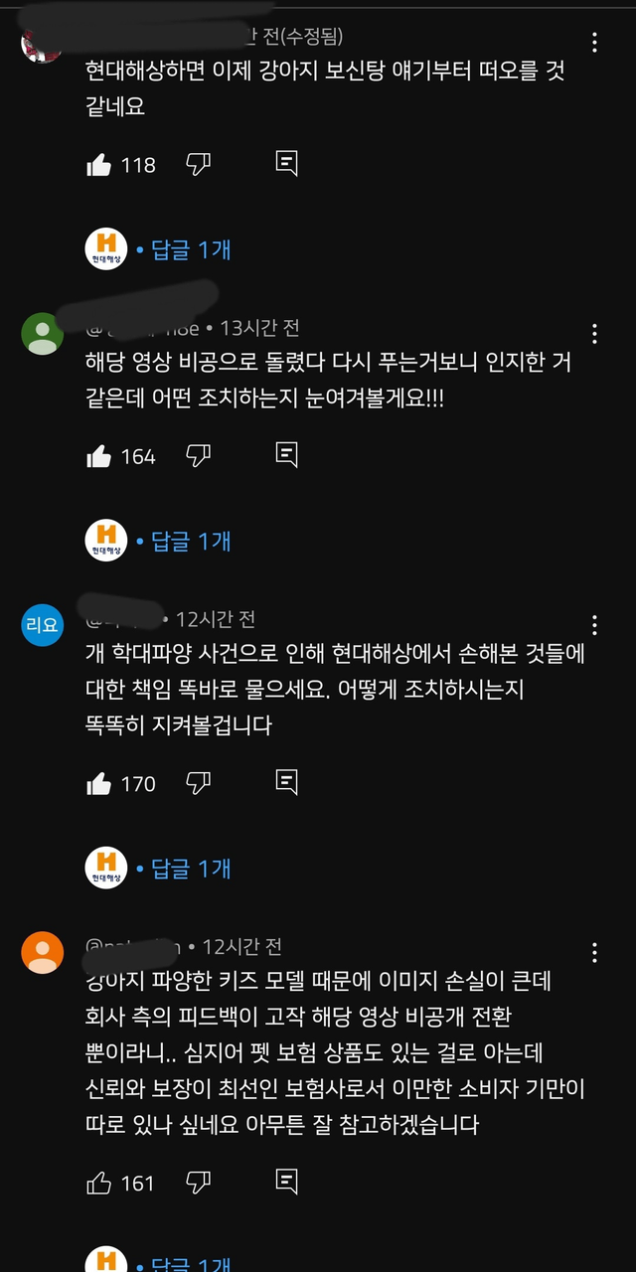Expand the 1 reply under the 170-like comment

[x=191, y=869]
